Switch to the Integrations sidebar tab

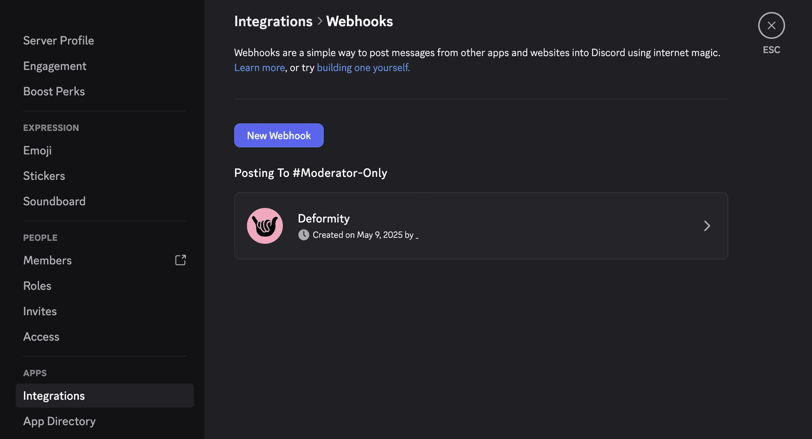tap(54, 395)
